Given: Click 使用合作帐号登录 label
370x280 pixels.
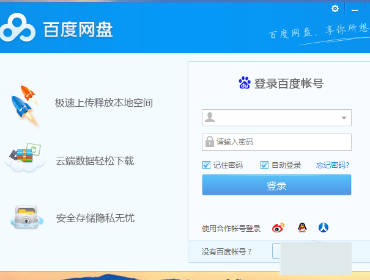Looking at the screenshot, I should tap(231, 228).
